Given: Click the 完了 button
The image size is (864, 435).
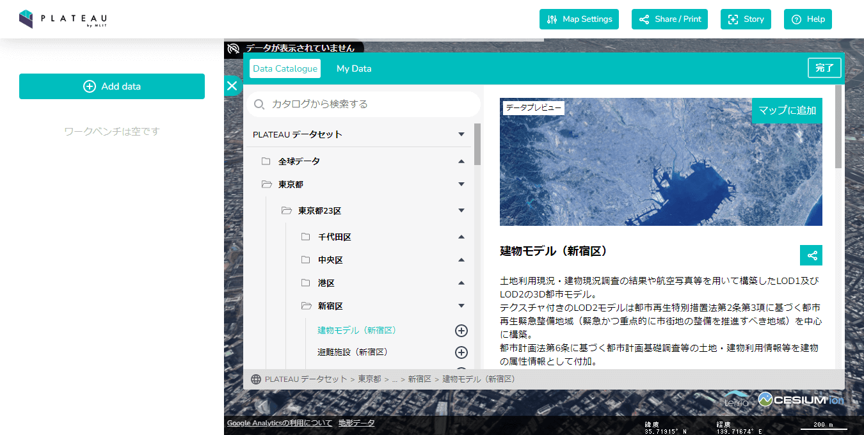Looking at the screenshot, I should (824, 68).
